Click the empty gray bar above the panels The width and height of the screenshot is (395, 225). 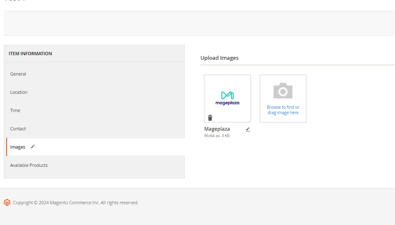[199, 23]
